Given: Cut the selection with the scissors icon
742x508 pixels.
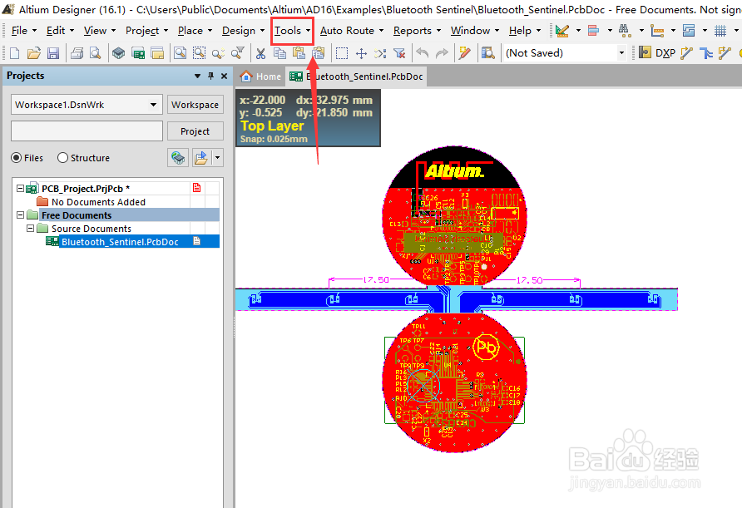Looking at the screenshot, I should pos(260,53).
